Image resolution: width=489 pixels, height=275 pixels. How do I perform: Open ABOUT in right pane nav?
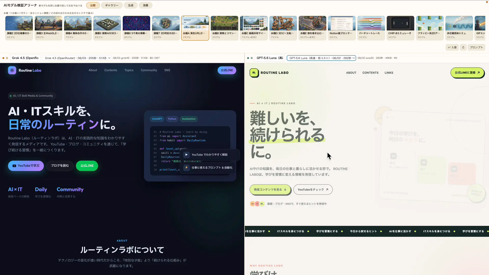coord(351,73)
